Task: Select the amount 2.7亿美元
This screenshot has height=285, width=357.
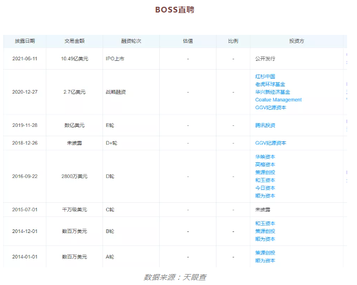Action: (74, 92)
